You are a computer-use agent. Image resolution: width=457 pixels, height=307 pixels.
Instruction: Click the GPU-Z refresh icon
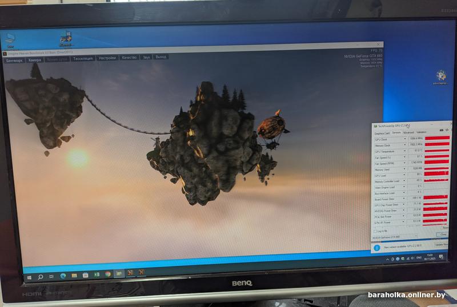pyautogui.click(x=447, y=130)
